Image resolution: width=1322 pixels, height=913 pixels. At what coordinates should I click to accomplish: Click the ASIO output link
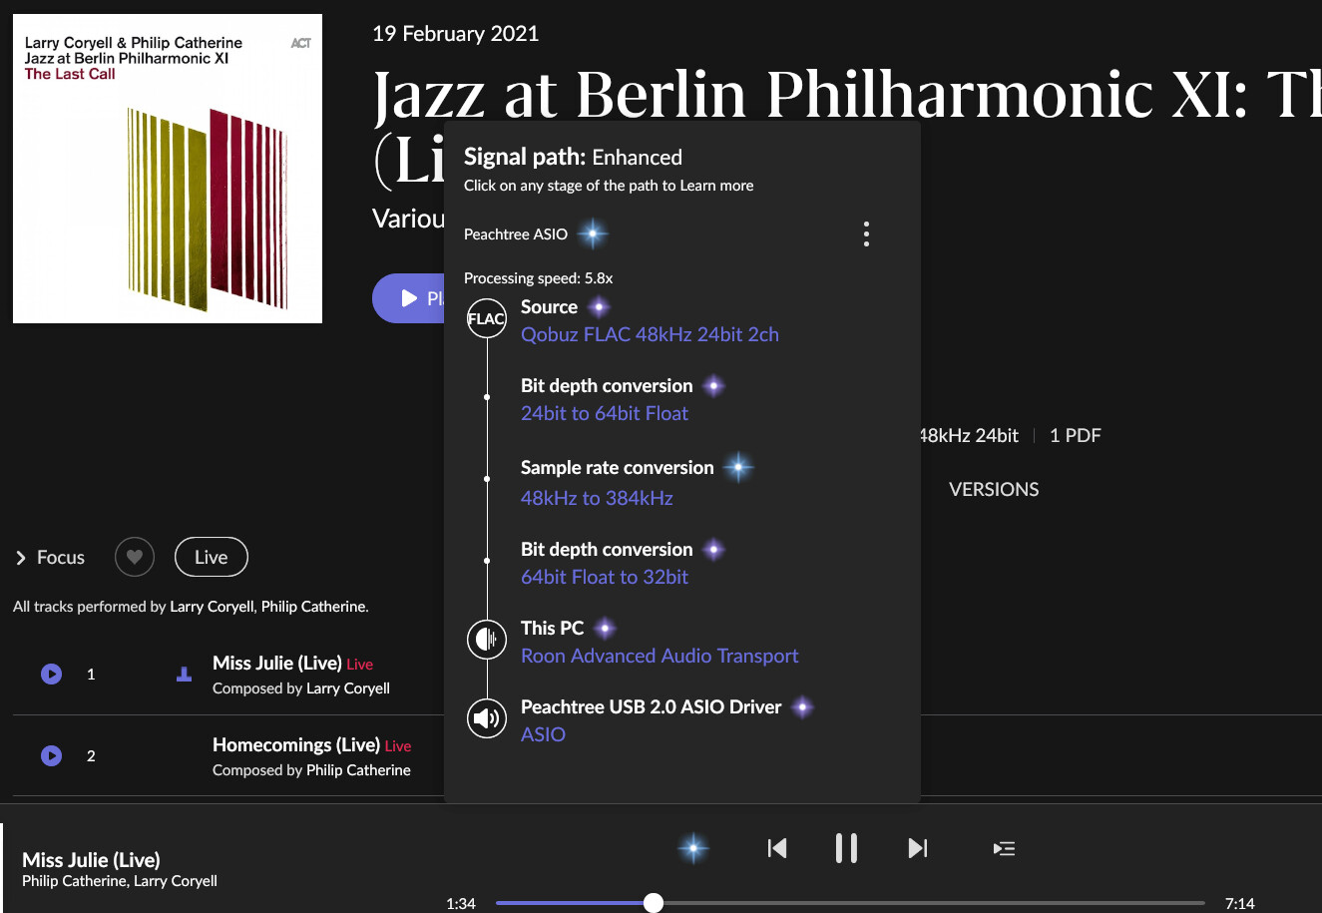543,734
